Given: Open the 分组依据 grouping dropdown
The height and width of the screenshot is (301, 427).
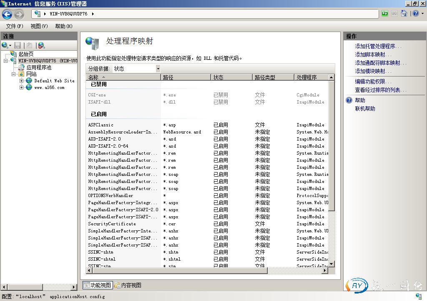Looking at the screenshot, I should point(158,69).
